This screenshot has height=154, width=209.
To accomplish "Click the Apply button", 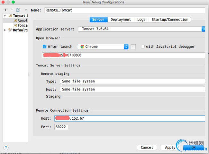I will point(170,148).
